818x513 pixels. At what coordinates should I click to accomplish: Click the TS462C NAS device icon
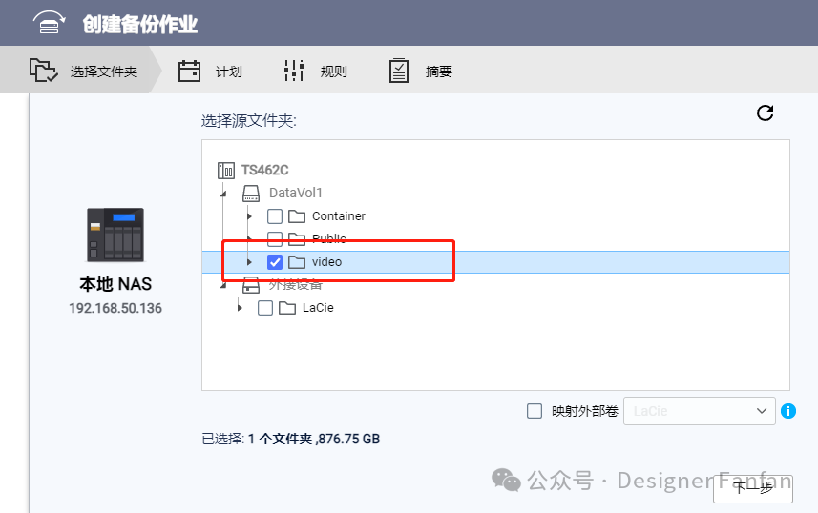(226, 171)
